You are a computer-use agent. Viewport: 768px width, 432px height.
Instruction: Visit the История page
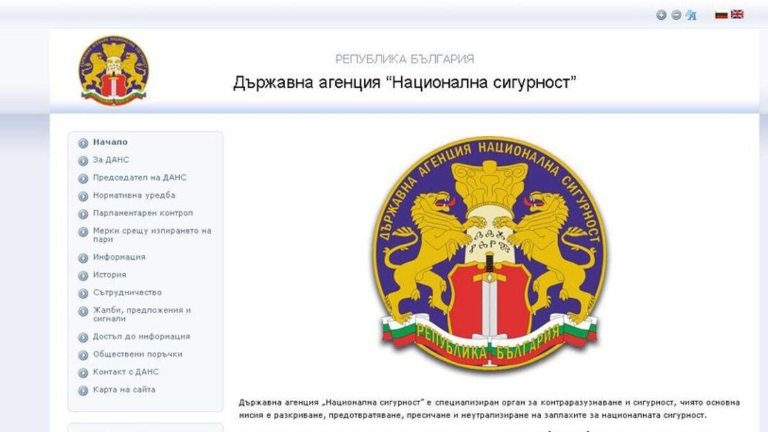tap(109, 275)
